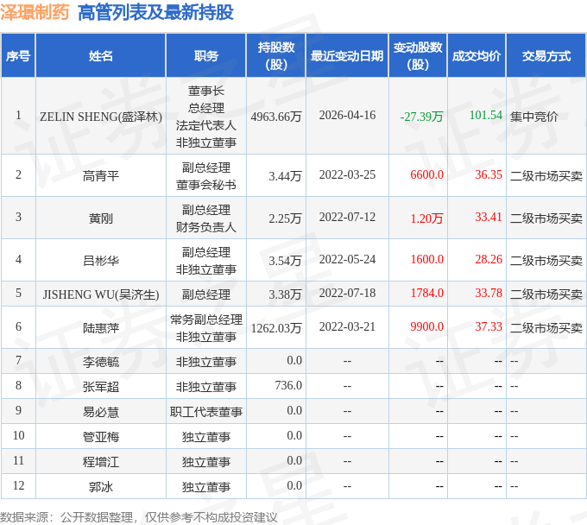Click the 28.26 average price
Image resolution: width=587 pixels, height=525 pixels.
point(489,260)
